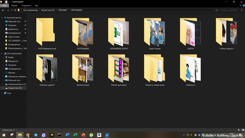Click ПЛАНШЕТ in the address breadcrumb
Image resolution: width=245 pixels, height=138 pixels.
pos(63,10)
